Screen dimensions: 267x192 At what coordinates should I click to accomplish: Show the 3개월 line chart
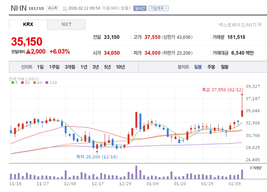click(x=70, y=67)
